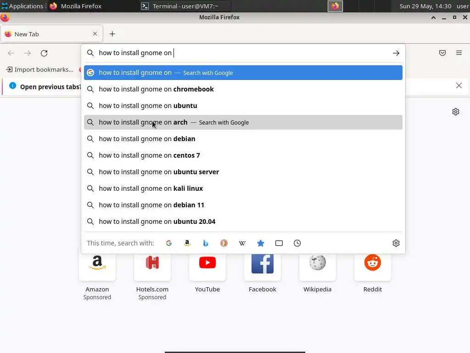Choose suggestion 'how to install gnome on kali linux'
The width and height of the screenshot is (470, 353).
(243, 188)
